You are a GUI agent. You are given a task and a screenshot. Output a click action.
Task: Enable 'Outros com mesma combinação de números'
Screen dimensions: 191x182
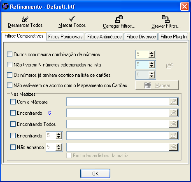tap(9, 54)
